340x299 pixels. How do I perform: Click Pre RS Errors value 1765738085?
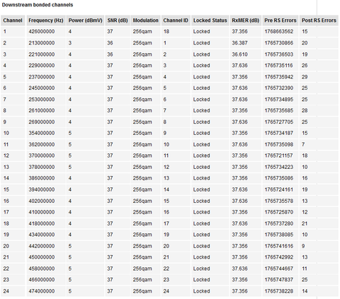[x=279, y=235]
